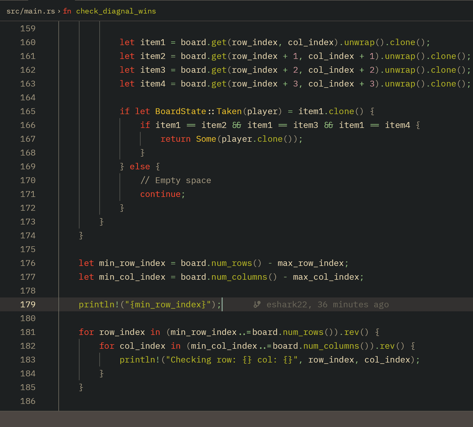The width and height of the screenshot is (473, 427).
Task: Click the 'let item2' declaration line
Action: click(295, 56)
